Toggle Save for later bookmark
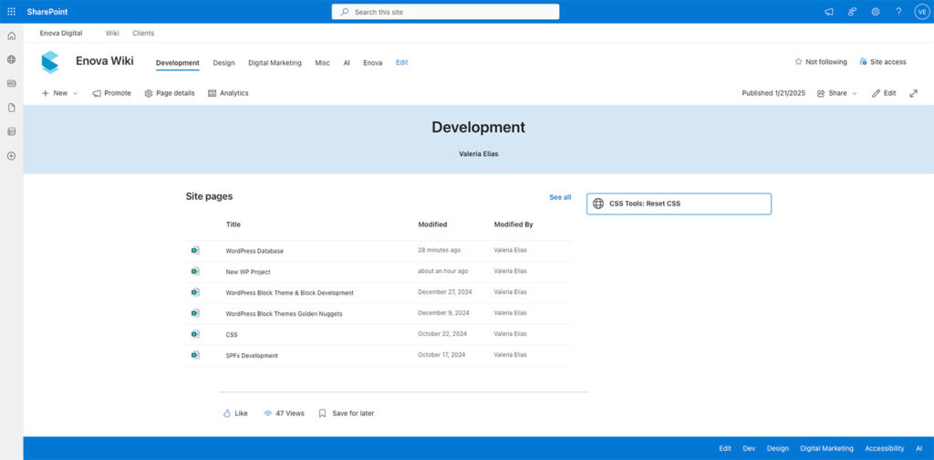The width and height of the screenshot is (934, 460). 346,413
